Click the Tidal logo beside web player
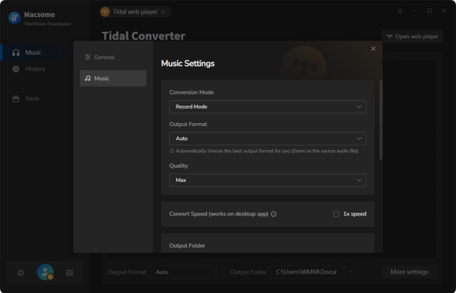The height and width of the screenshot is (293, 456). (105, 12)
